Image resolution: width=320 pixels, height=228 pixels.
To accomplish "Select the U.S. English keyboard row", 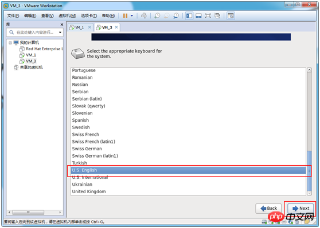I will point(188,170).
